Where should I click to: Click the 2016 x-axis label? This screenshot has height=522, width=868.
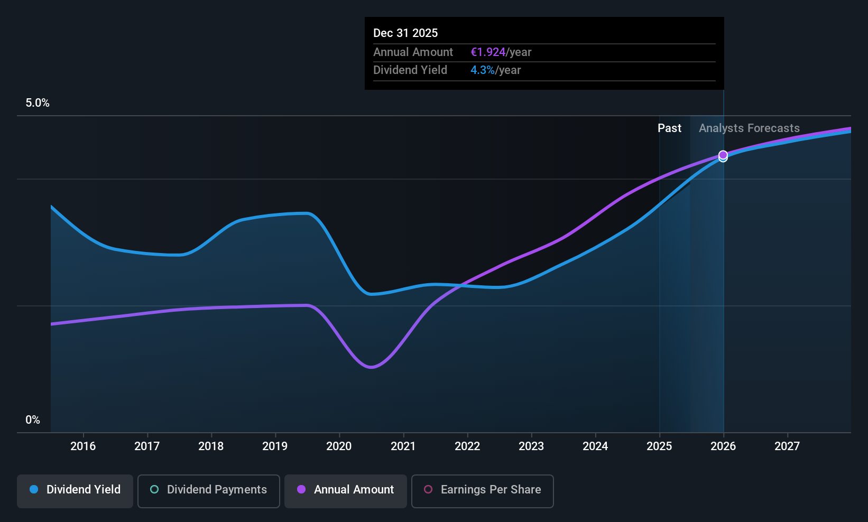pos(83,446)
